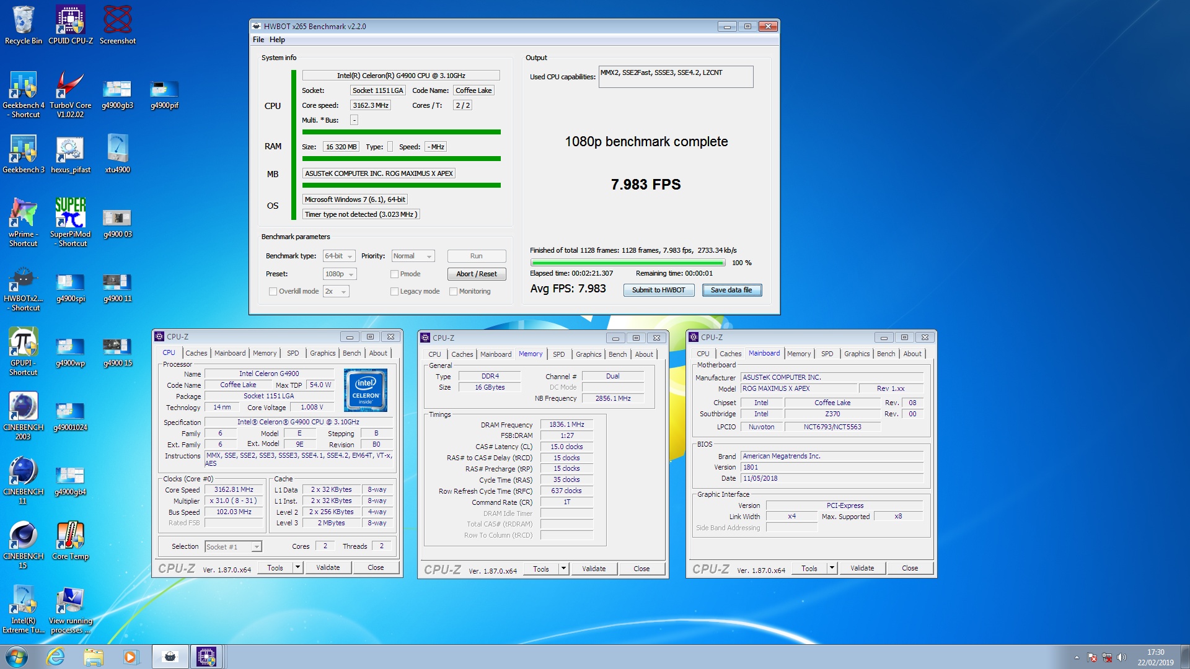
Task: Open View running processes icon
Action: click(x=71, y=611)
